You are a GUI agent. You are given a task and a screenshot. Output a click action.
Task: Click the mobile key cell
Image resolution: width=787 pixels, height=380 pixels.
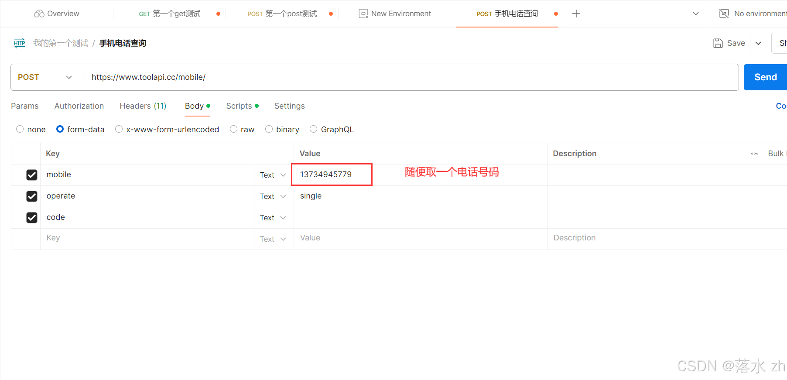tap(147, 175)
